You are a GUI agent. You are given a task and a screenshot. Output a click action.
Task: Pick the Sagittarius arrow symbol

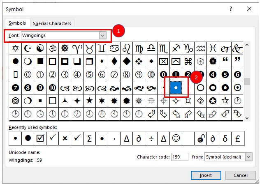176,48
